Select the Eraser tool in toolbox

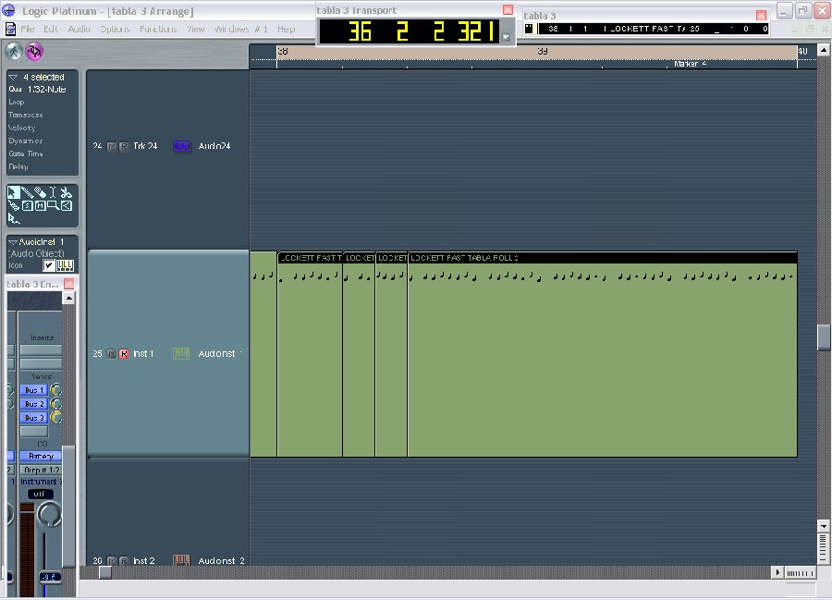point(41,193)
